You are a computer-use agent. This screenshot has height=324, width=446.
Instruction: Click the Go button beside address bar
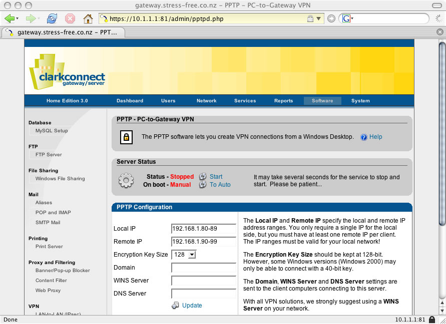click(331, 19)
